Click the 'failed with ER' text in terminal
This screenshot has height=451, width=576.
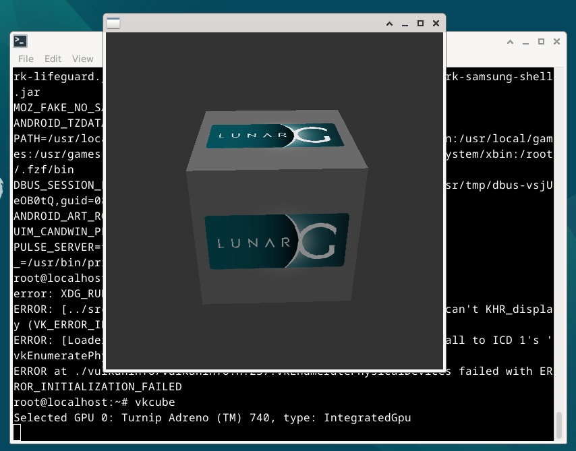[505, 371]
